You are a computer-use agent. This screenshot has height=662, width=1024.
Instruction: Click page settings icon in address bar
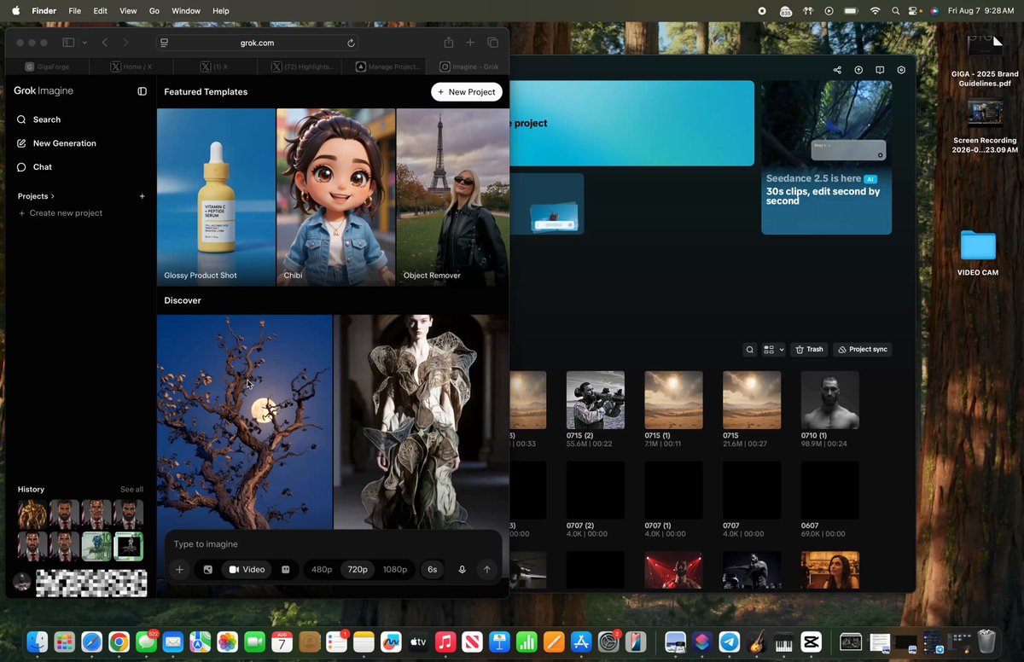pos(165,43)
